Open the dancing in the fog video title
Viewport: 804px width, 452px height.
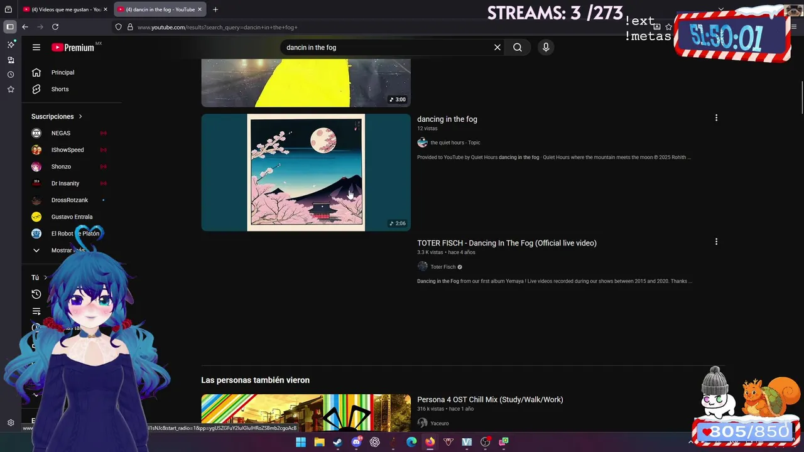[447, 119]
